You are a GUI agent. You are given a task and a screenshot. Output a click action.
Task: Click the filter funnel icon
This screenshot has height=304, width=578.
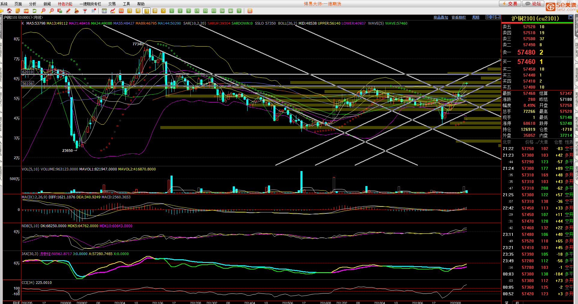pos(85,11)
